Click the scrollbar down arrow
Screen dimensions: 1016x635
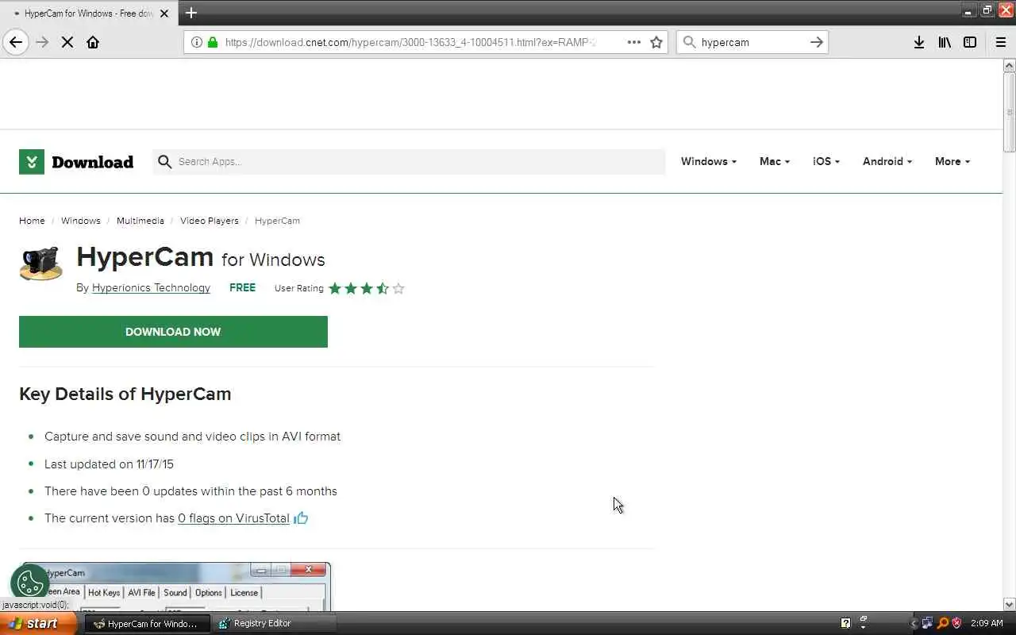tap(1010, 604)
